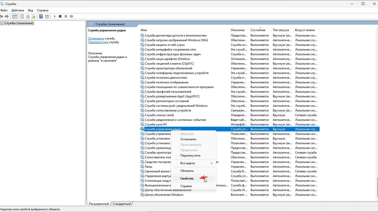Stop the service with the toolbar stop icon

[x=60, y=16]
